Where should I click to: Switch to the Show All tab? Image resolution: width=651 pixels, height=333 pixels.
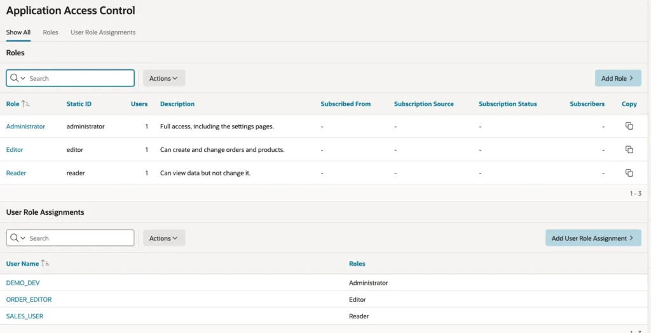(x=18, y=32)
